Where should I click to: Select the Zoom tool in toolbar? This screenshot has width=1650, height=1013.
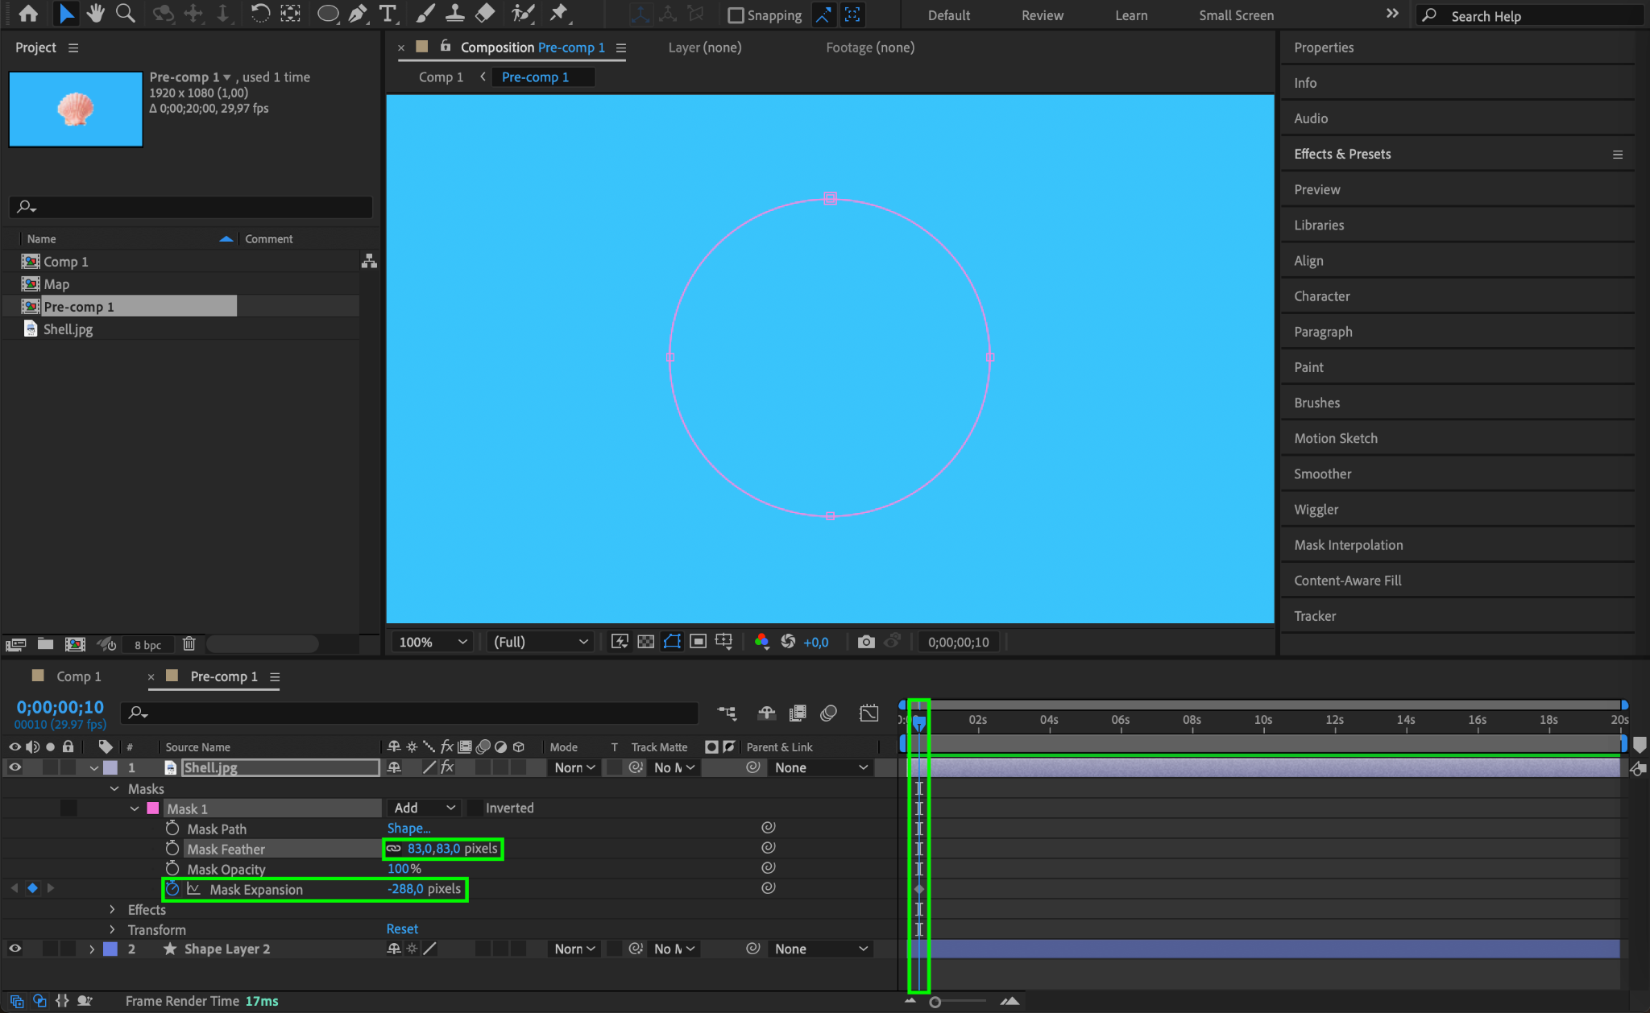tap(125, 13)
